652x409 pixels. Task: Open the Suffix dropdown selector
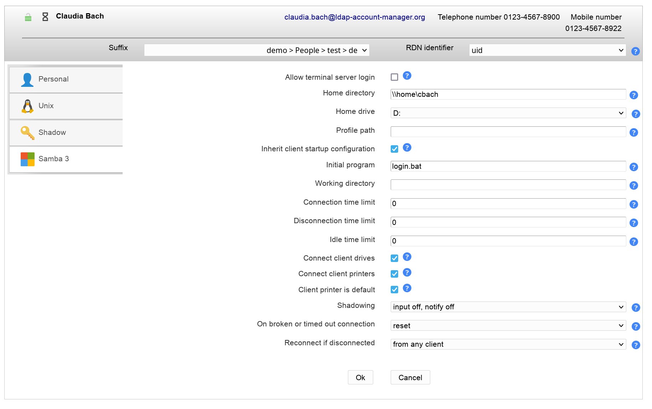click(x=257, y=50)
